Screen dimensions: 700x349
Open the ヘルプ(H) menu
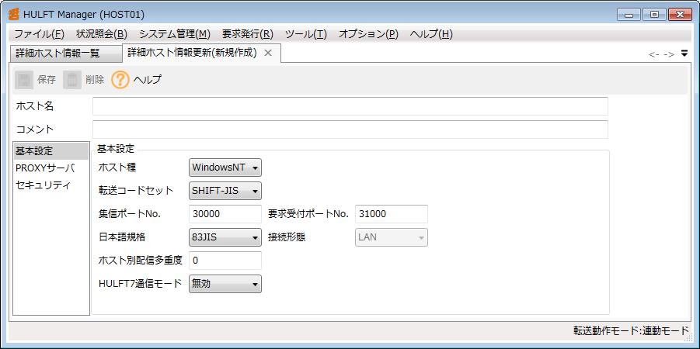coord(431,34)
